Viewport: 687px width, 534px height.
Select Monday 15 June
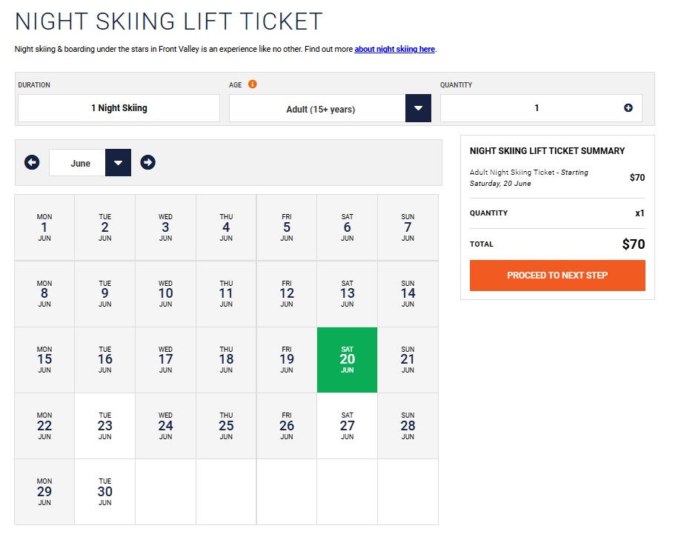pyautogui.click(x=44, y=360)
